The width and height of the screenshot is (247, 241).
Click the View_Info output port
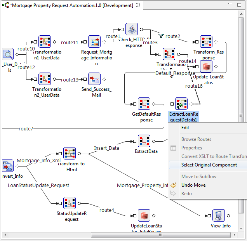click(x=228, y=216)
